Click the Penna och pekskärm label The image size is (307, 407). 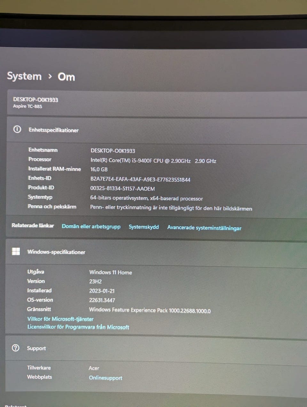pyautogui.click(x=52, y=207)
